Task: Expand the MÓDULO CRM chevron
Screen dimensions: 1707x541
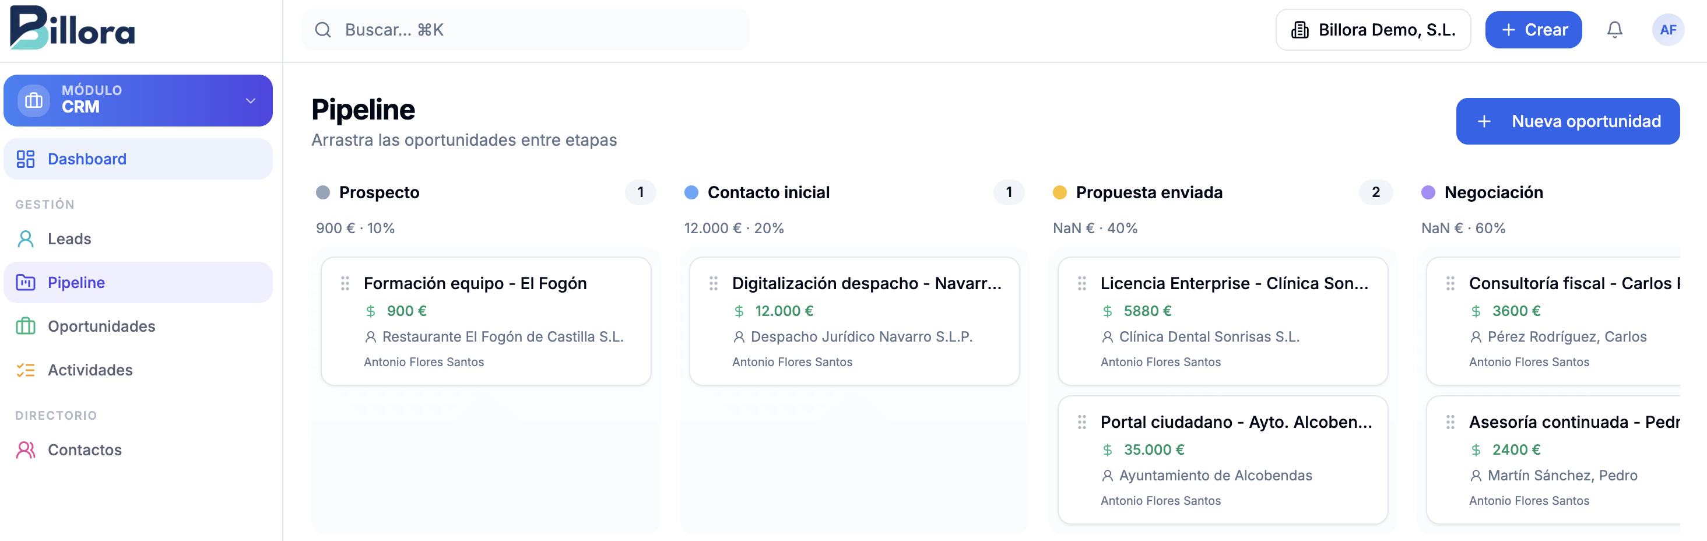Action: click(x=251, y=101)
